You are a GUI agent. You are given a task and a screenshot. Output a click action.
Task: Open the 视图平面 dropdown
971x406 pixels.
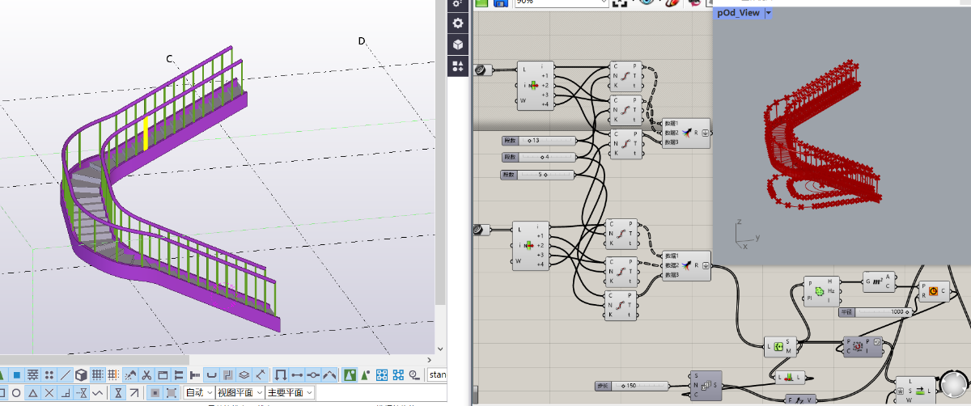click(x=240, y=392)
